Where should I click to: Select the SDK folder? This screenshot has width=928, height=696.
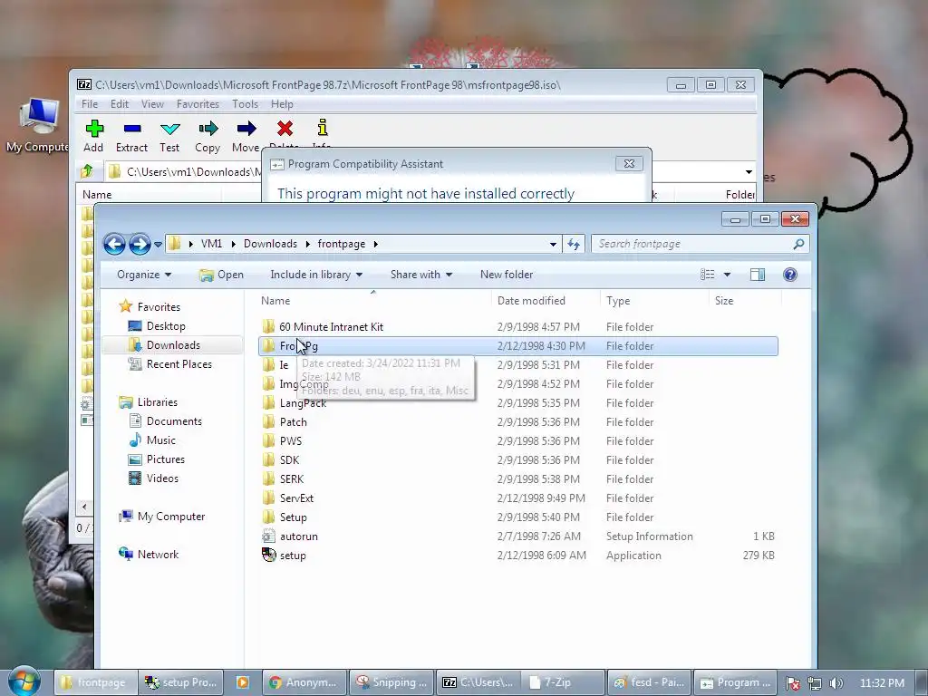click(x=289, y=459)
